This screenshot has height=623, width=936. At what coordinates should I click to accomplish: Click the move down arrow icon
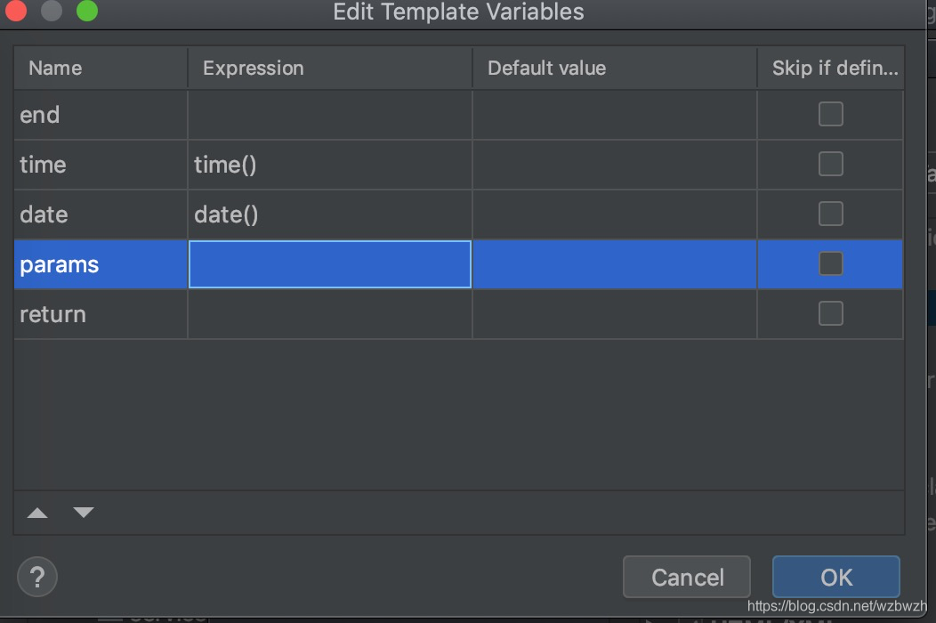[84, 513]
